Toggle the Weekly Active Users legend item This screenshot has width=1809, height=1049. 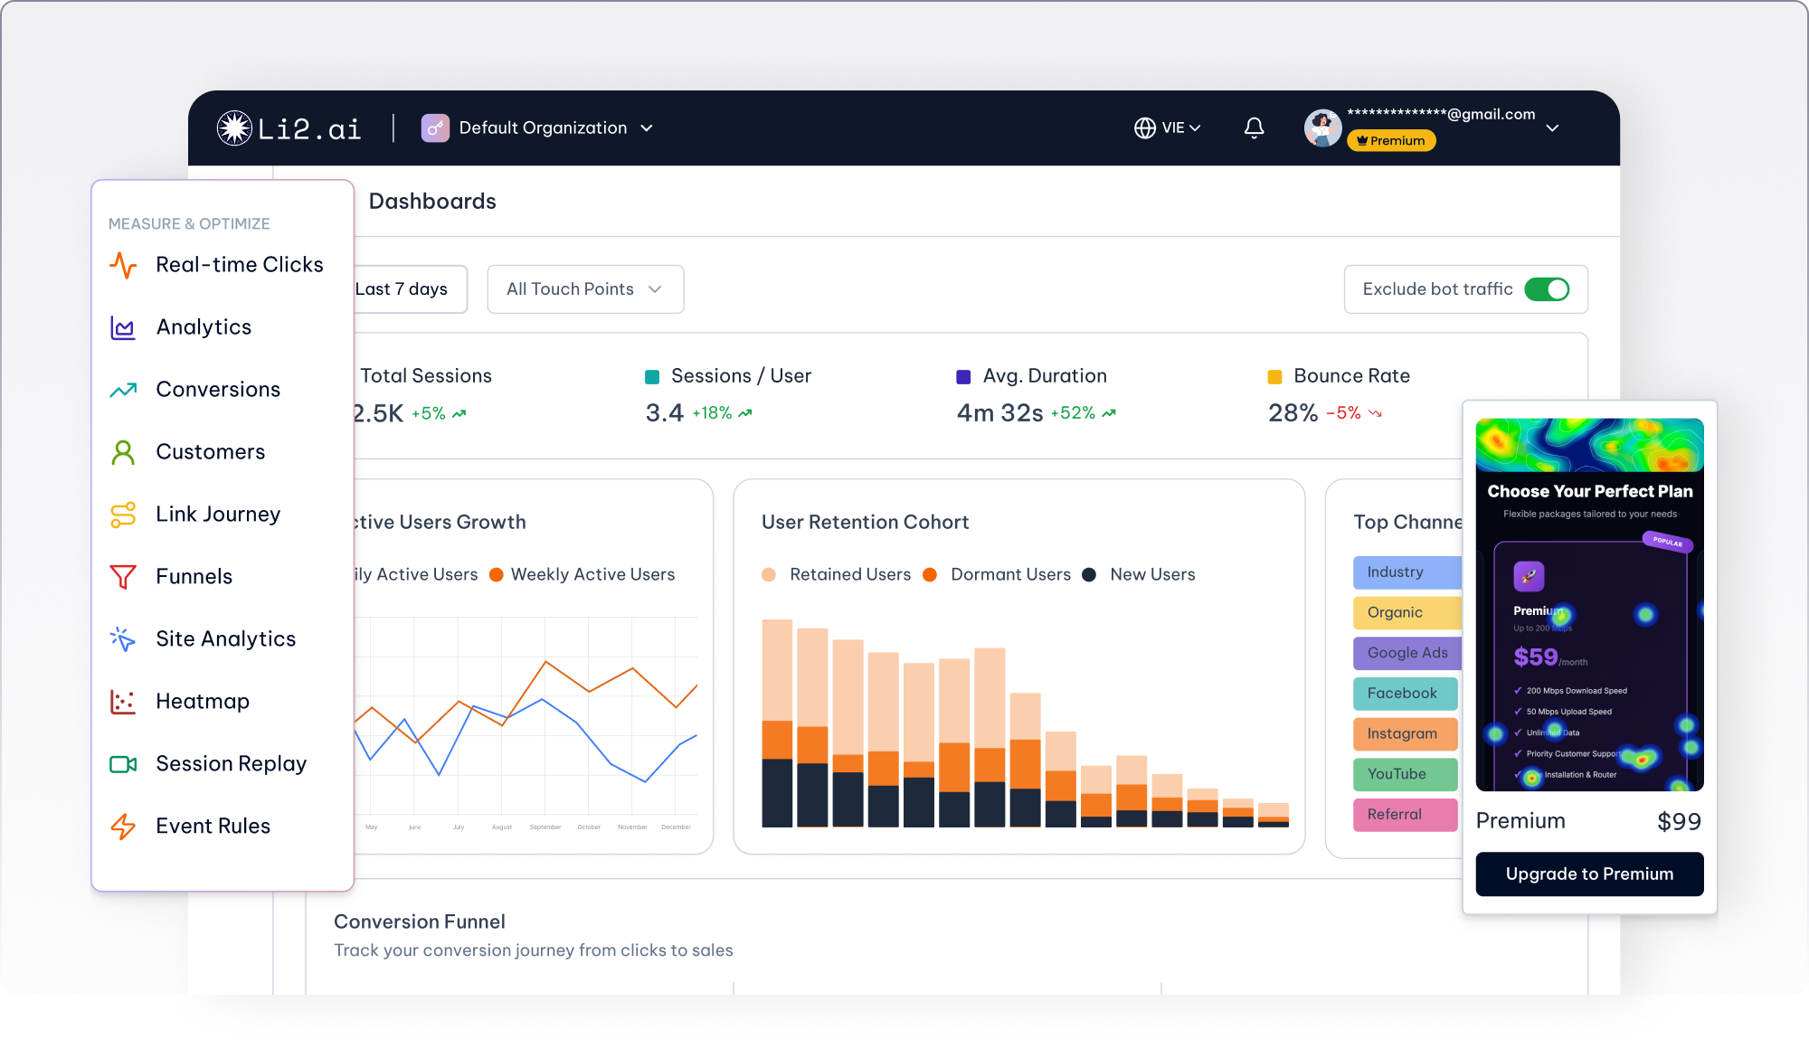click(582, 574)
